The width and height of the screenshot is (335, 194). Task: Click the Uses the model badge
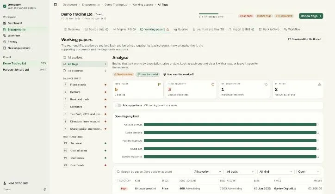[x=148, y=74]
